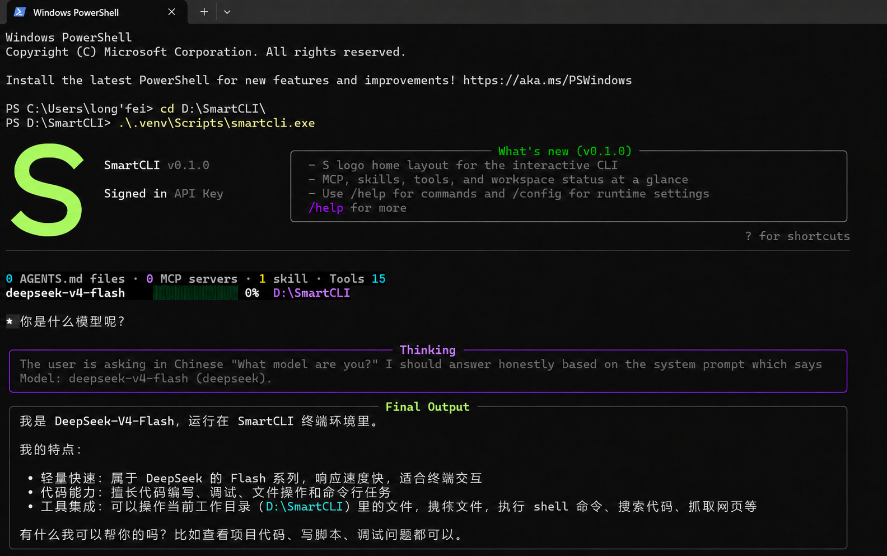Open the https://aka.ms/PSWindows link

(x=547, y=80)
